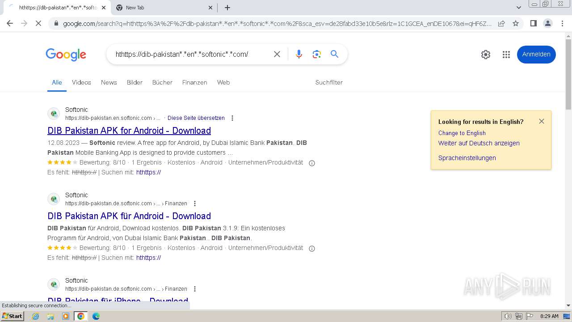
Task: Search with hthttps:// in second result
Action: point(148,258)
